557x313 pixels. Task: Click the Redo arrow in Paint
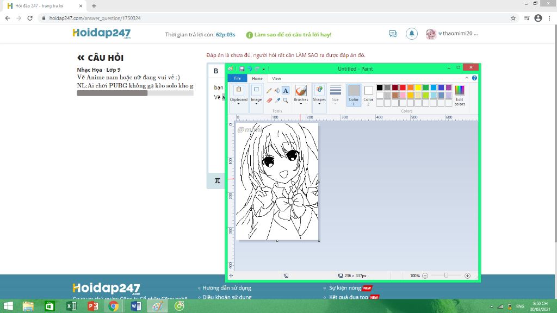click(x=257, y=68)
